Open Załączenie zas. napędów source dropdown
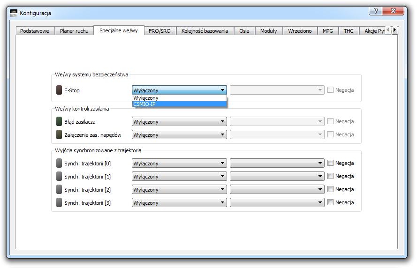This screenshot has height=268, width=417. click(x=179, y=134)
